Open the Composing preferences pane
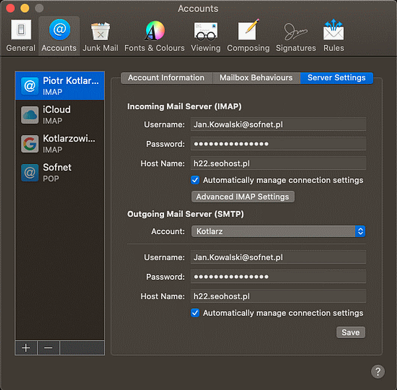Viewport: 397px width, 390px height. (247, 36)
